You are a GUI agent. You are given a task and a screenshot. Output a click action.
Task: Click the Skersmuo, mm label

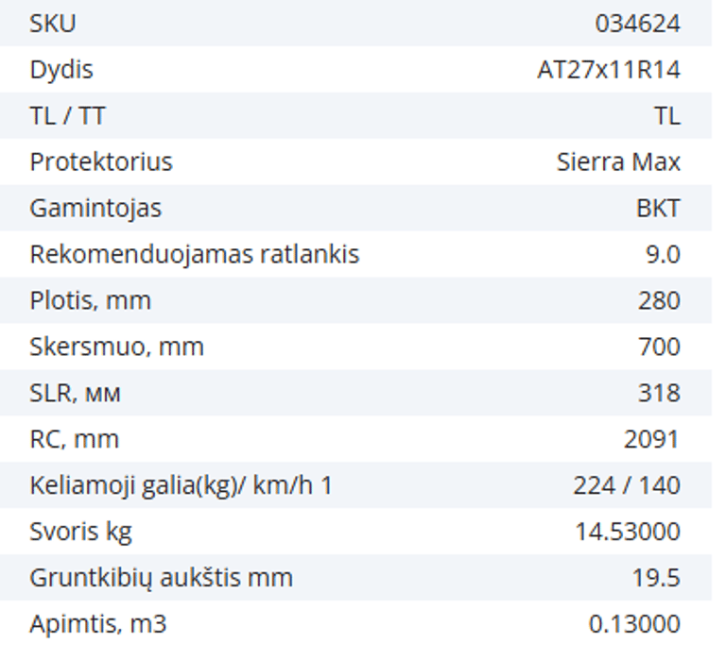[116, 347]
